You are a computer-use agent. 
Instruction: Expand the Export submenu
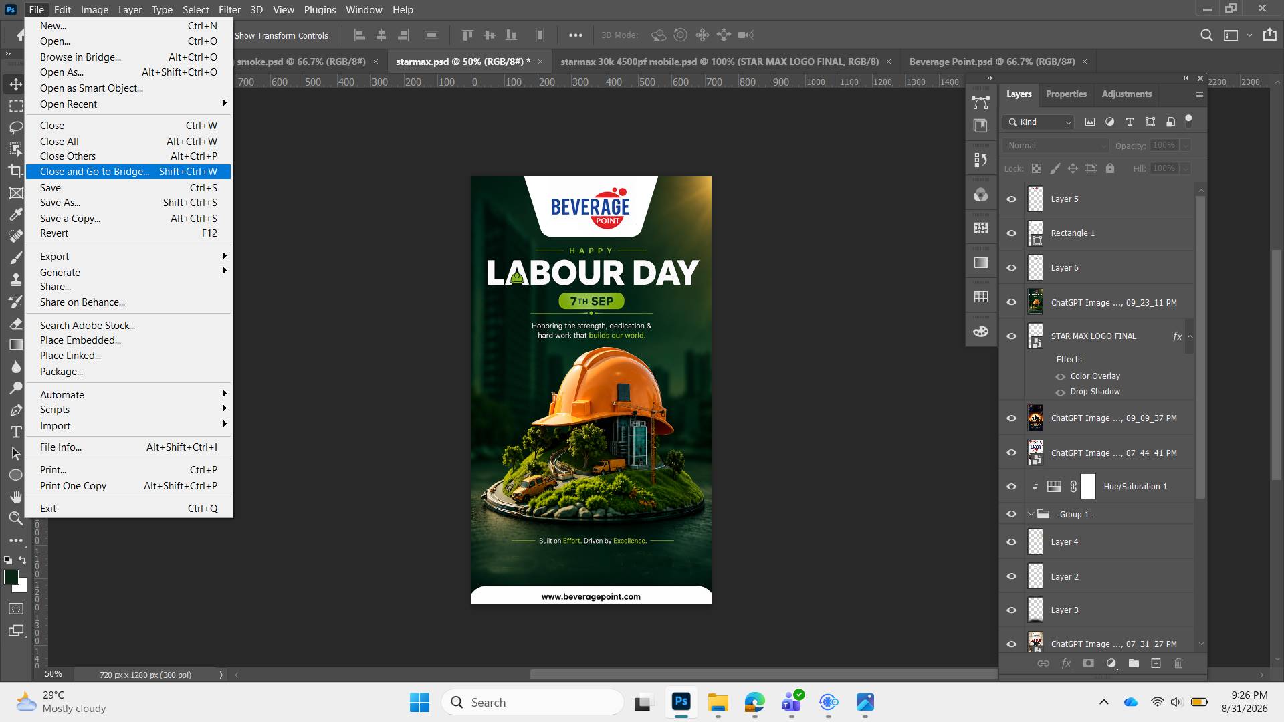tap(128, 257)
